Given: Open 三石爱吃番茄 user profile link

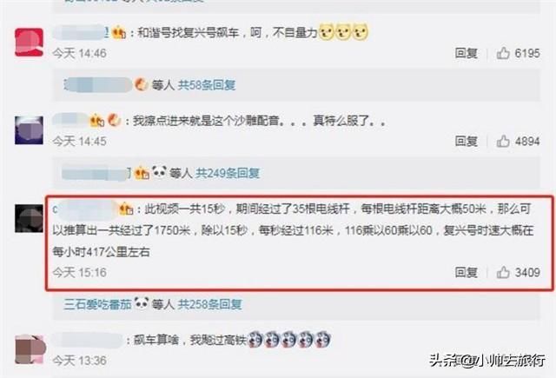Looking at the screenshot, I should tap(97, 304).
